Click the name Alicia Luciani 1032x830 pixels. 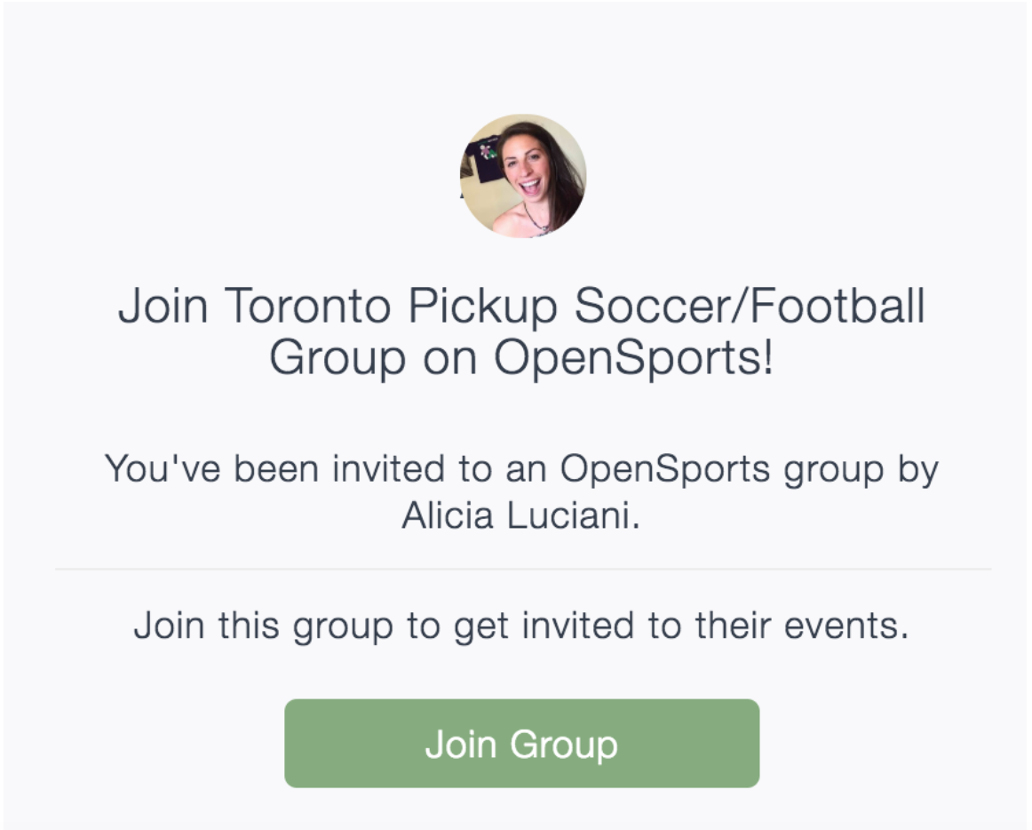coord(520,515)
